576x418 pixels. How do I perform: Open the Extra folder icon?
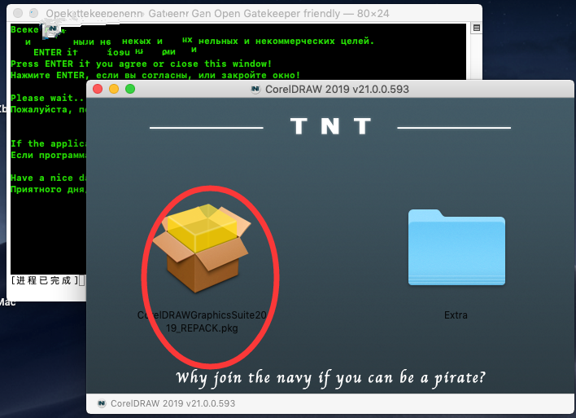[456, 247]
